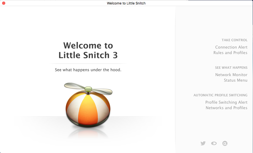Click the tagline See what happens under the hood
Image resolution: width=253 pixels, height=153 pixels.
[88, 70]
